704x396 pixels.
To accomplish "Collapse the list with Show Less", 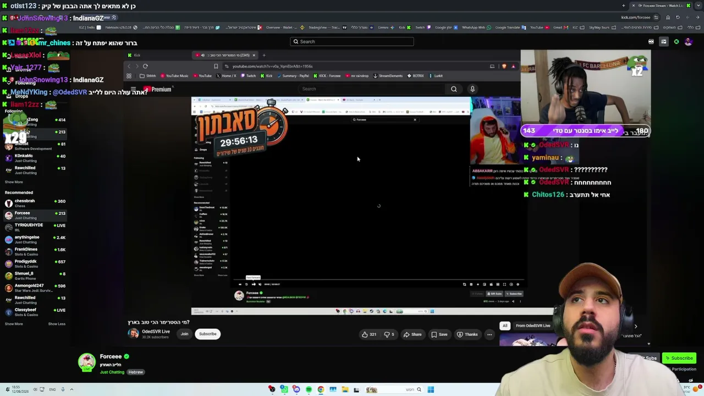I will click(57, 324).
